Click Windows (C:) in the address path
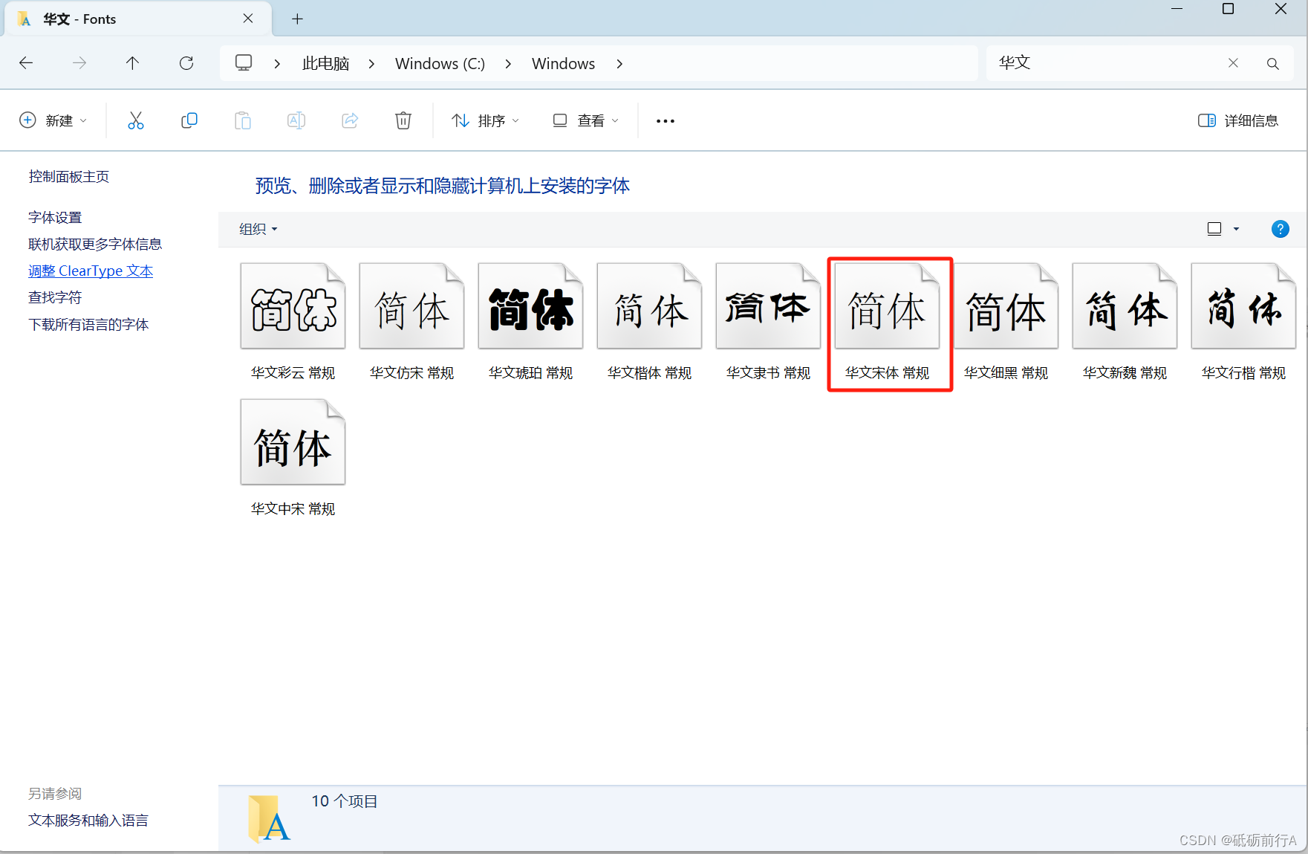1308x854 pixels. tap(440, 64)
